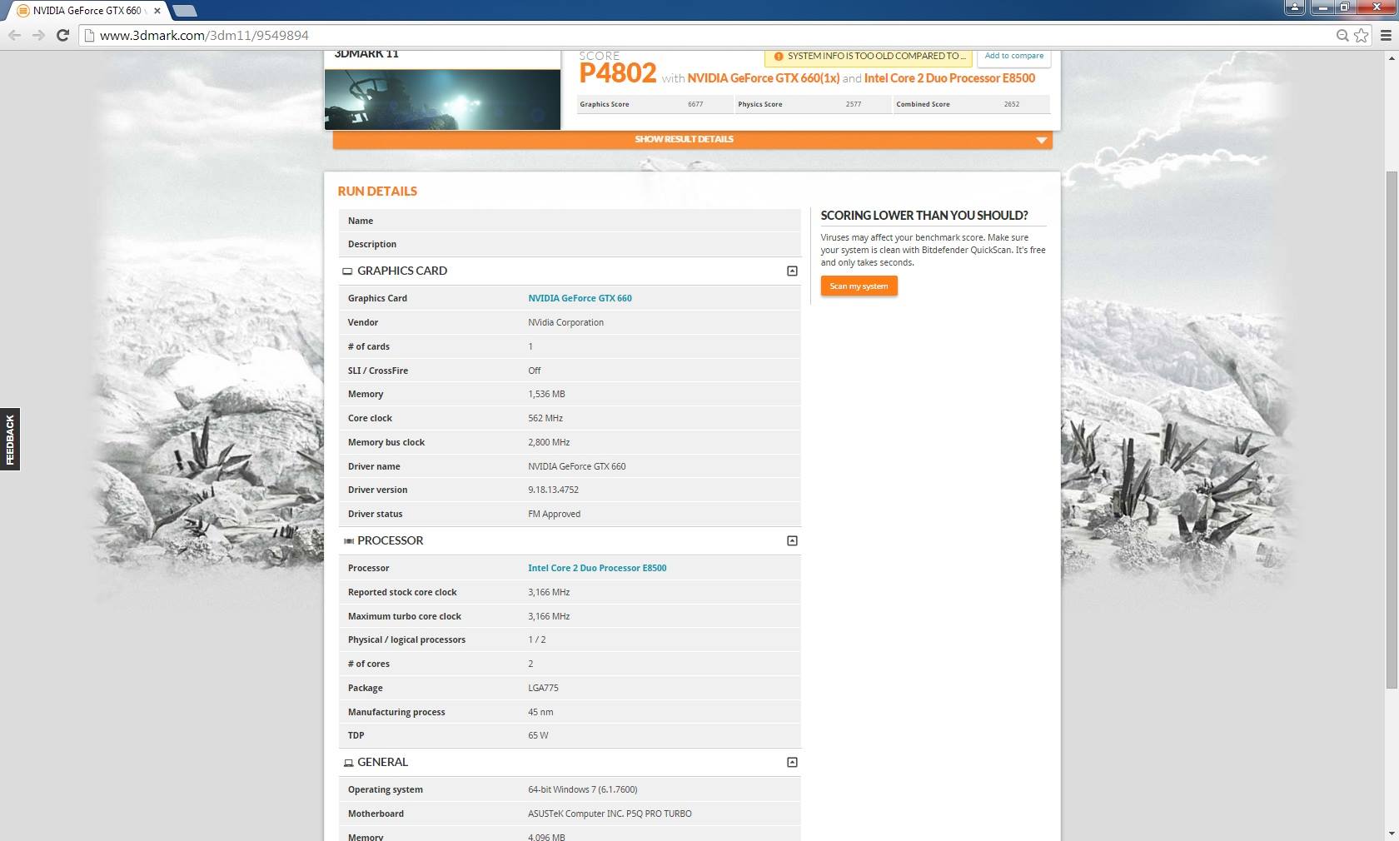Click the Operating system value 64-bit Windows 7

click(583, 789)
